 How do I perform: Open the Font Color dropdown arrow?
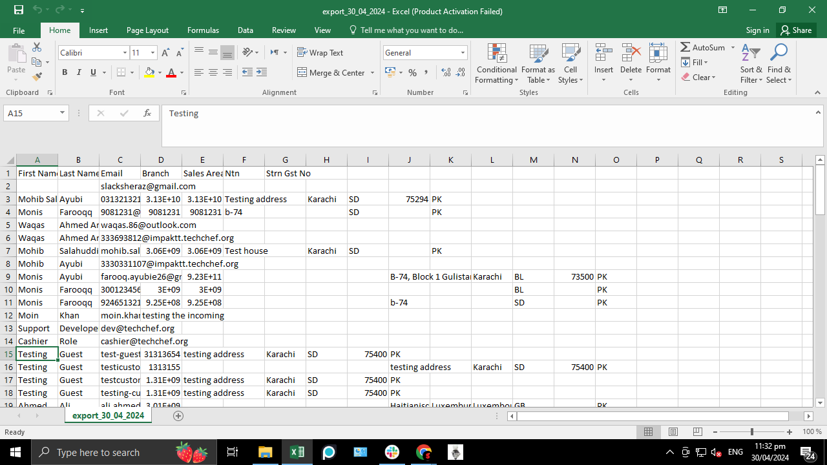[182, 73]
